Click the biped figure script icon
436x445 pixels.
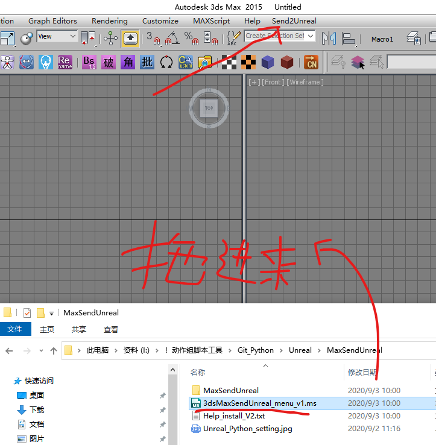[7, 62]
